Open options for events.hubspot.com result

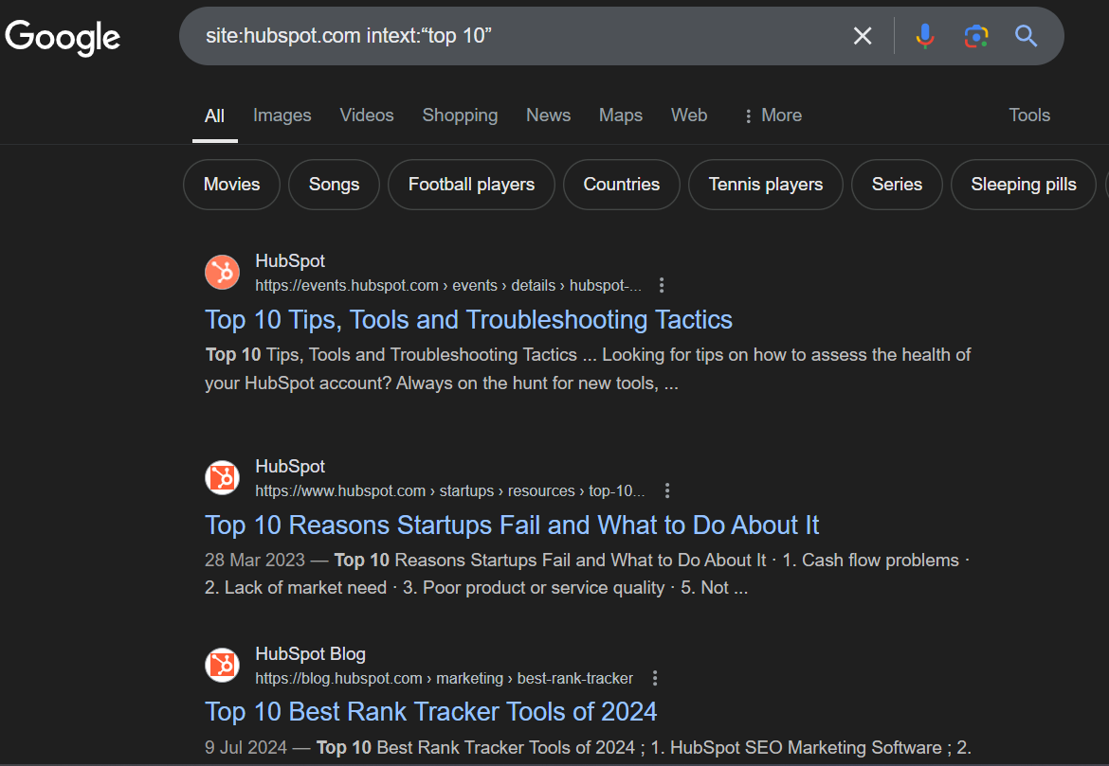(662, 286)
